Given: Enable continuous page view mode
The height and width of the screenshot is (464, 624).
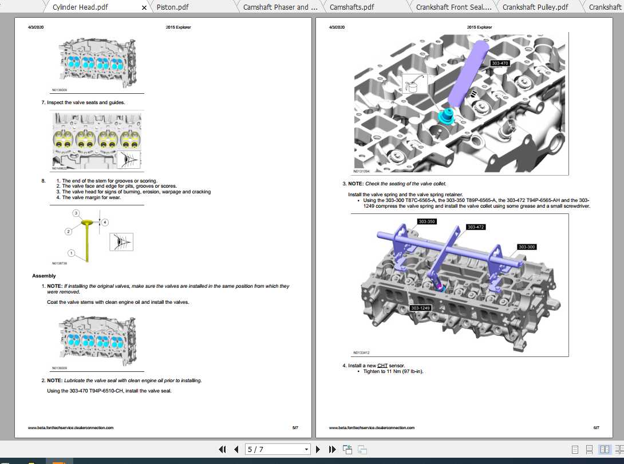Looking at the screenshot, I should tap(589, 450).
